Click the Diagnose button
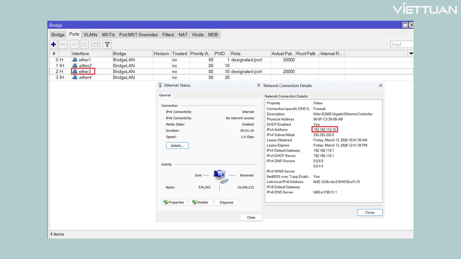Viewport: 461px width, 259px height. [x=226, y=203]
